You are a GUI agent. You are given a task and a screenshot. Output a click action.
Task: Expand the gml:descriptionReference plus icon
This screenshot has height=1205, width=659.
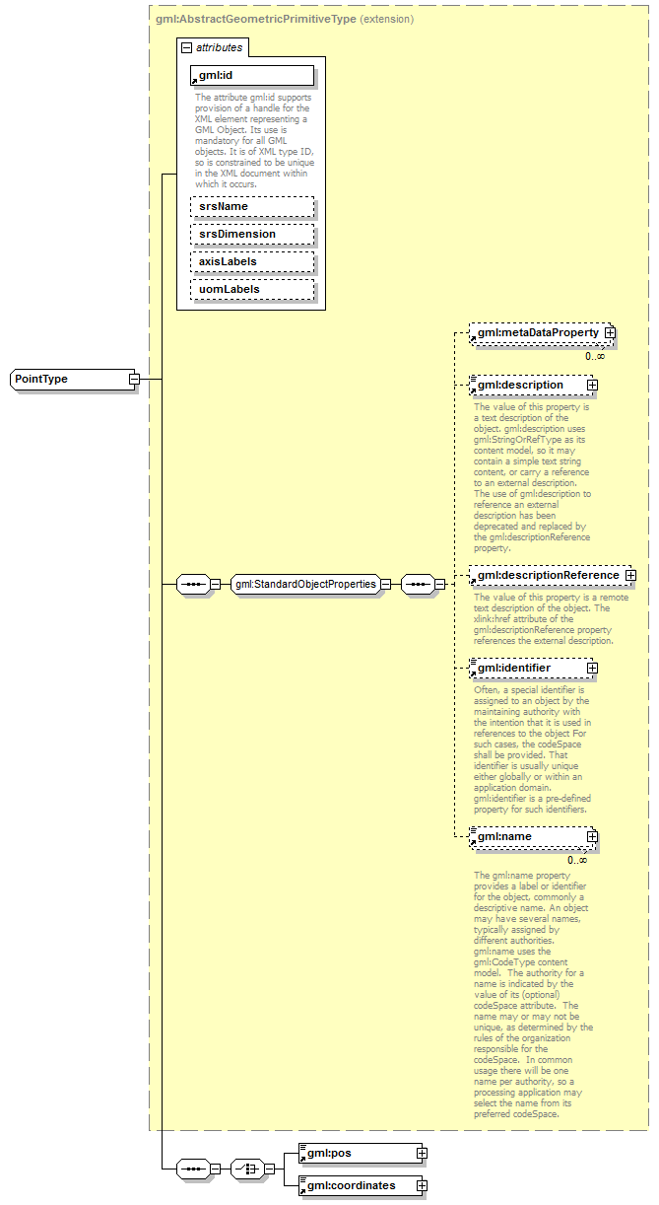click(x=629, y=575)
